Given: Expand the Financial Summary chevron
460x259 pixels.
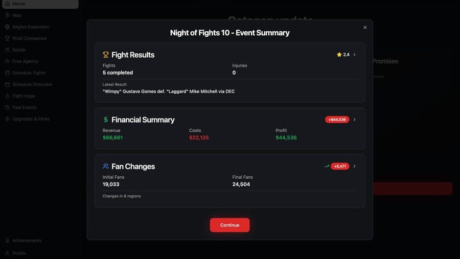Looking at the screenshot, I should click(355, 119).
